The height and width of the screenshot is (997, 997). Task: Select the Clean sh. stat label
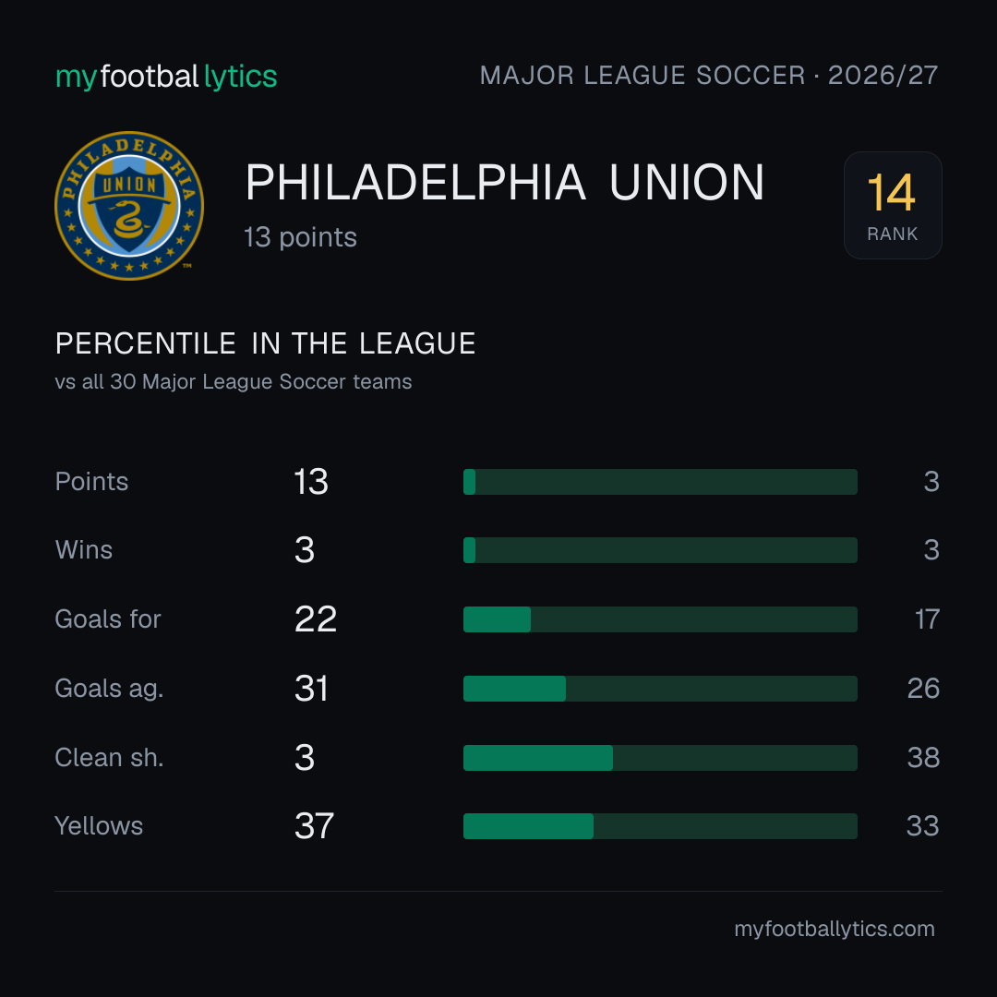click(x=109, y=757)
